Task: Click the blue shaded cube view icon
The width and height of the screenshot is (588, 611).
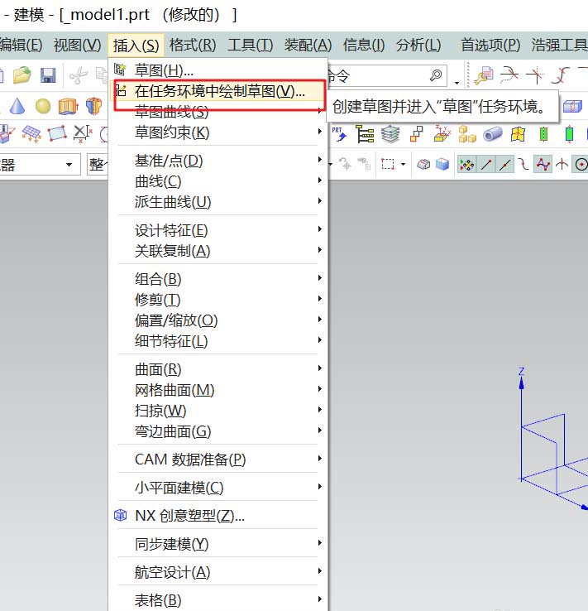Action: click(442, 165)
